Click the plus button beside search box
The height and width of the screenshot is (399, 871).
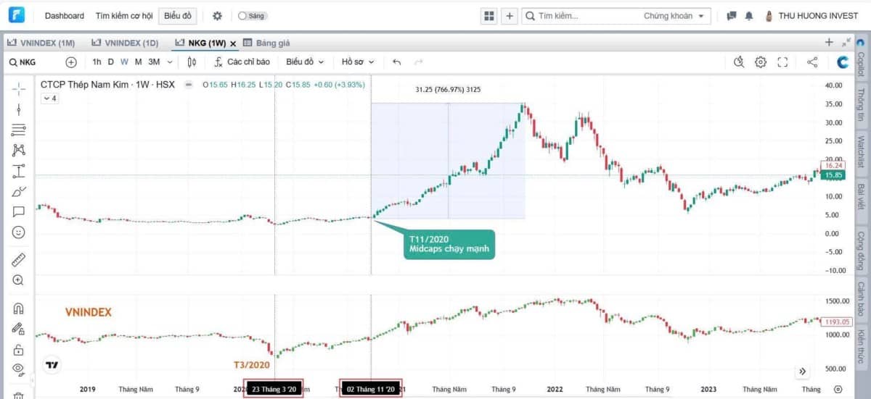point(510,16)
